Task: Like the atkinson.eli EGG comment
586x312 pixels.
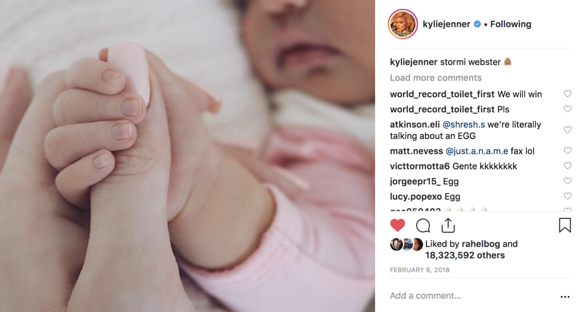Action: (x=567, y=130)
